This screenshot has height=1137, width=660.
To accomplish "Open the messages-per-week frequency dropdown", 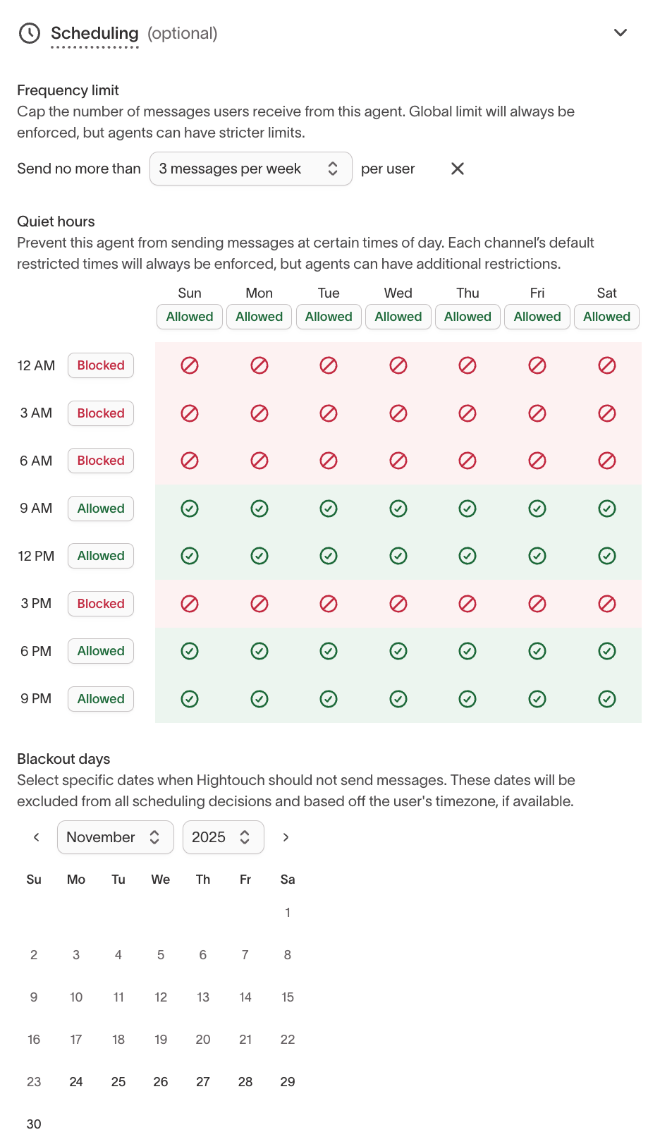I will 250,169.
